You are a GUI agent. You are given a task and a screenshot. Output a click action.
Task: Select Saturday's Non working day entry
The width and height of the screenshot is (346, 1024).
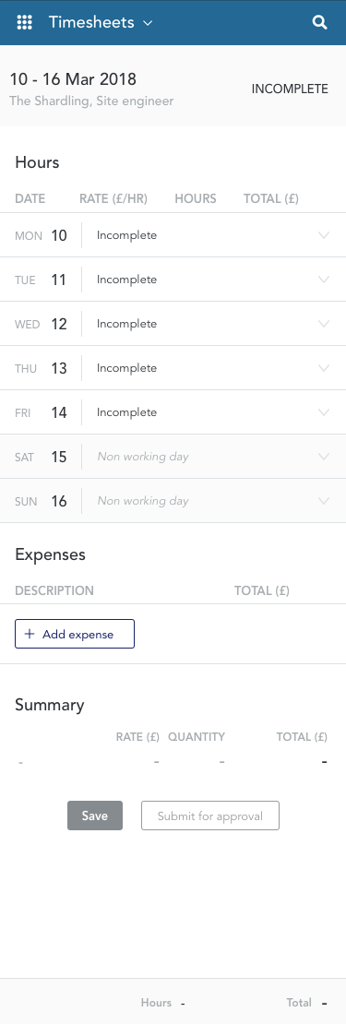click(143, 457)
